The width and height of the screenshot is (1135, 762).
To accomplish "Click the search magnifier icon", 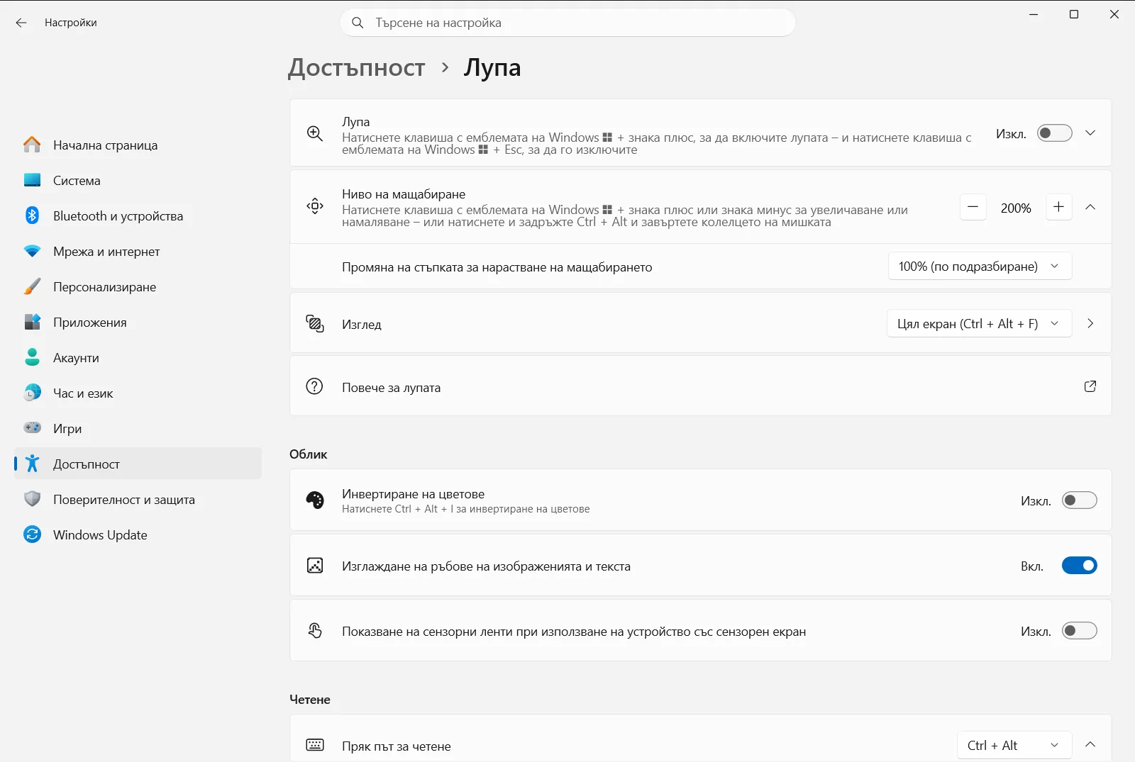I will (358, 23).
